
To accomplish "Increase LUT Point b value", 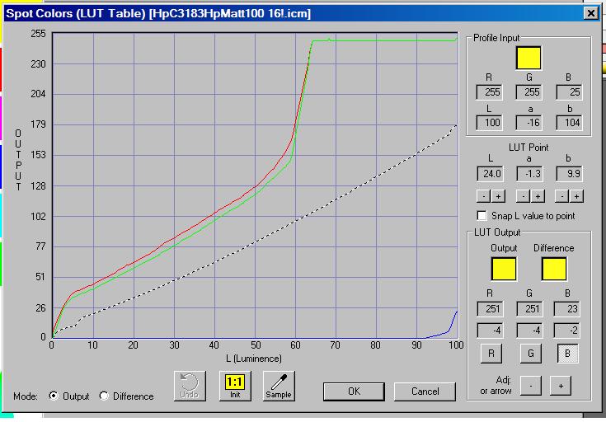I will pos(576,196).
